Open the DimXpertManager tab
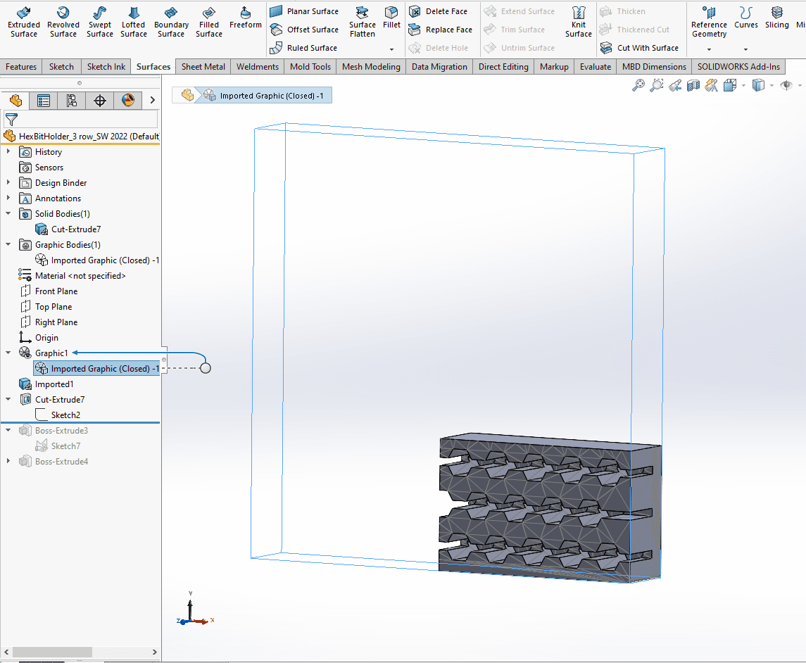Viewport: 806px width, 663px height. point(100,100)
